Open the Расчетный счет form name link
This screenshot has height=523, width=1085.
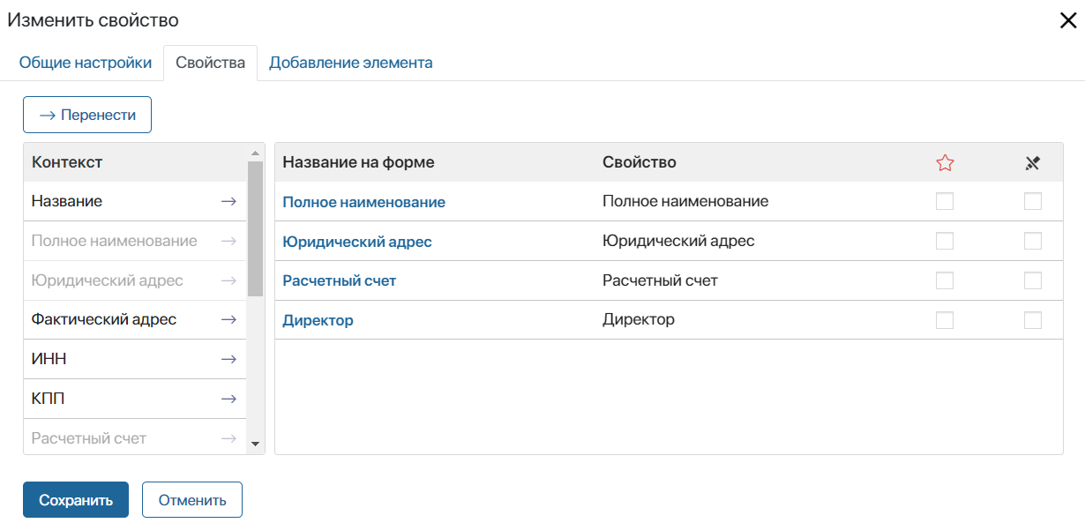pos(340,281)
